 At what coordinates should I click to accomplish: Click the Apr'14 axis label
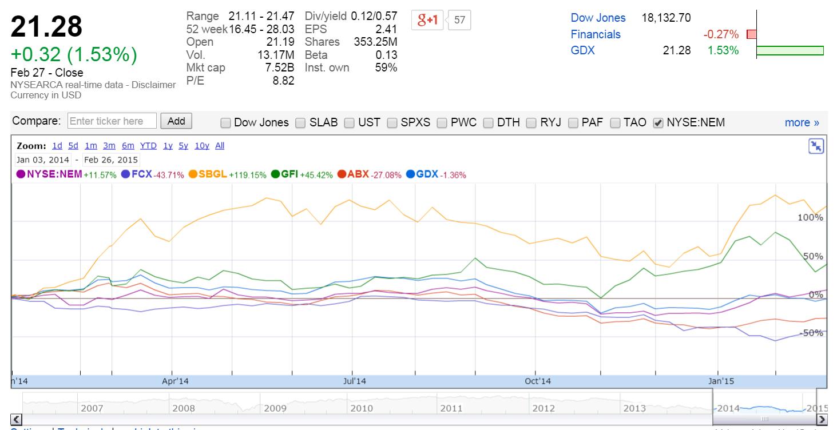click(x=175, y=380)
